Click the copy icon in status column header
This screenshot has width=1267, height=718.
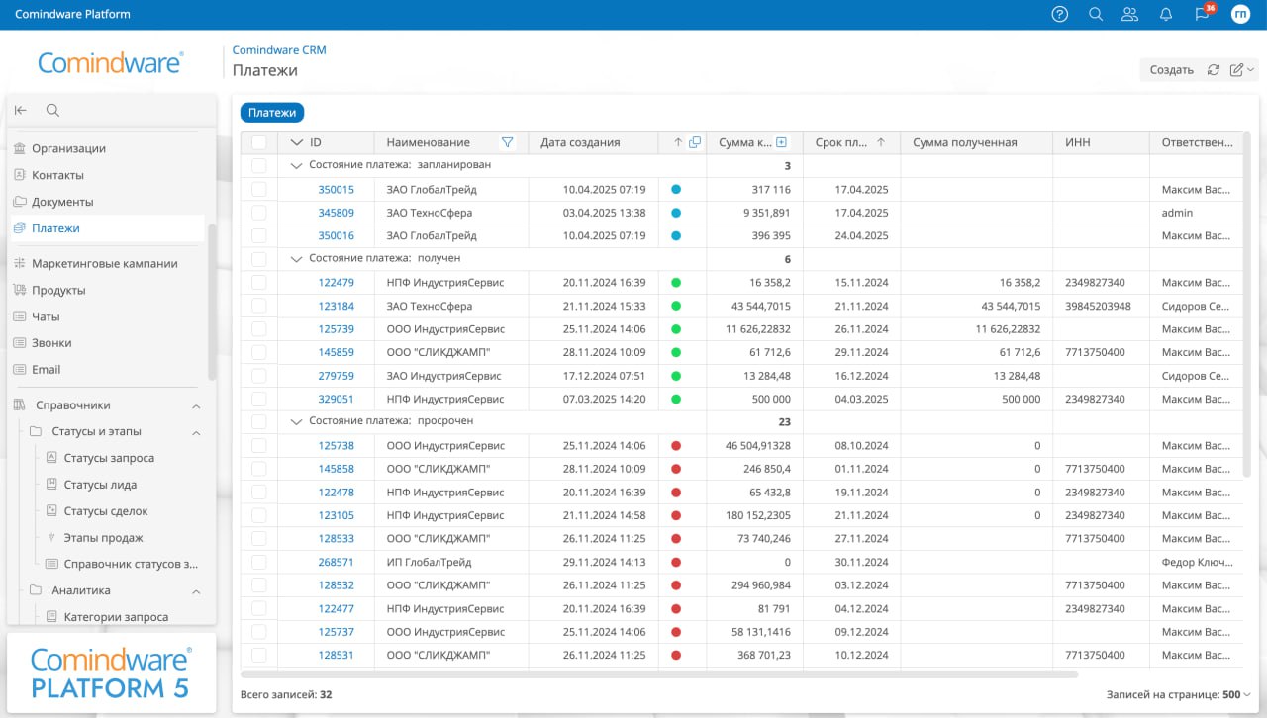pos(695,142)
